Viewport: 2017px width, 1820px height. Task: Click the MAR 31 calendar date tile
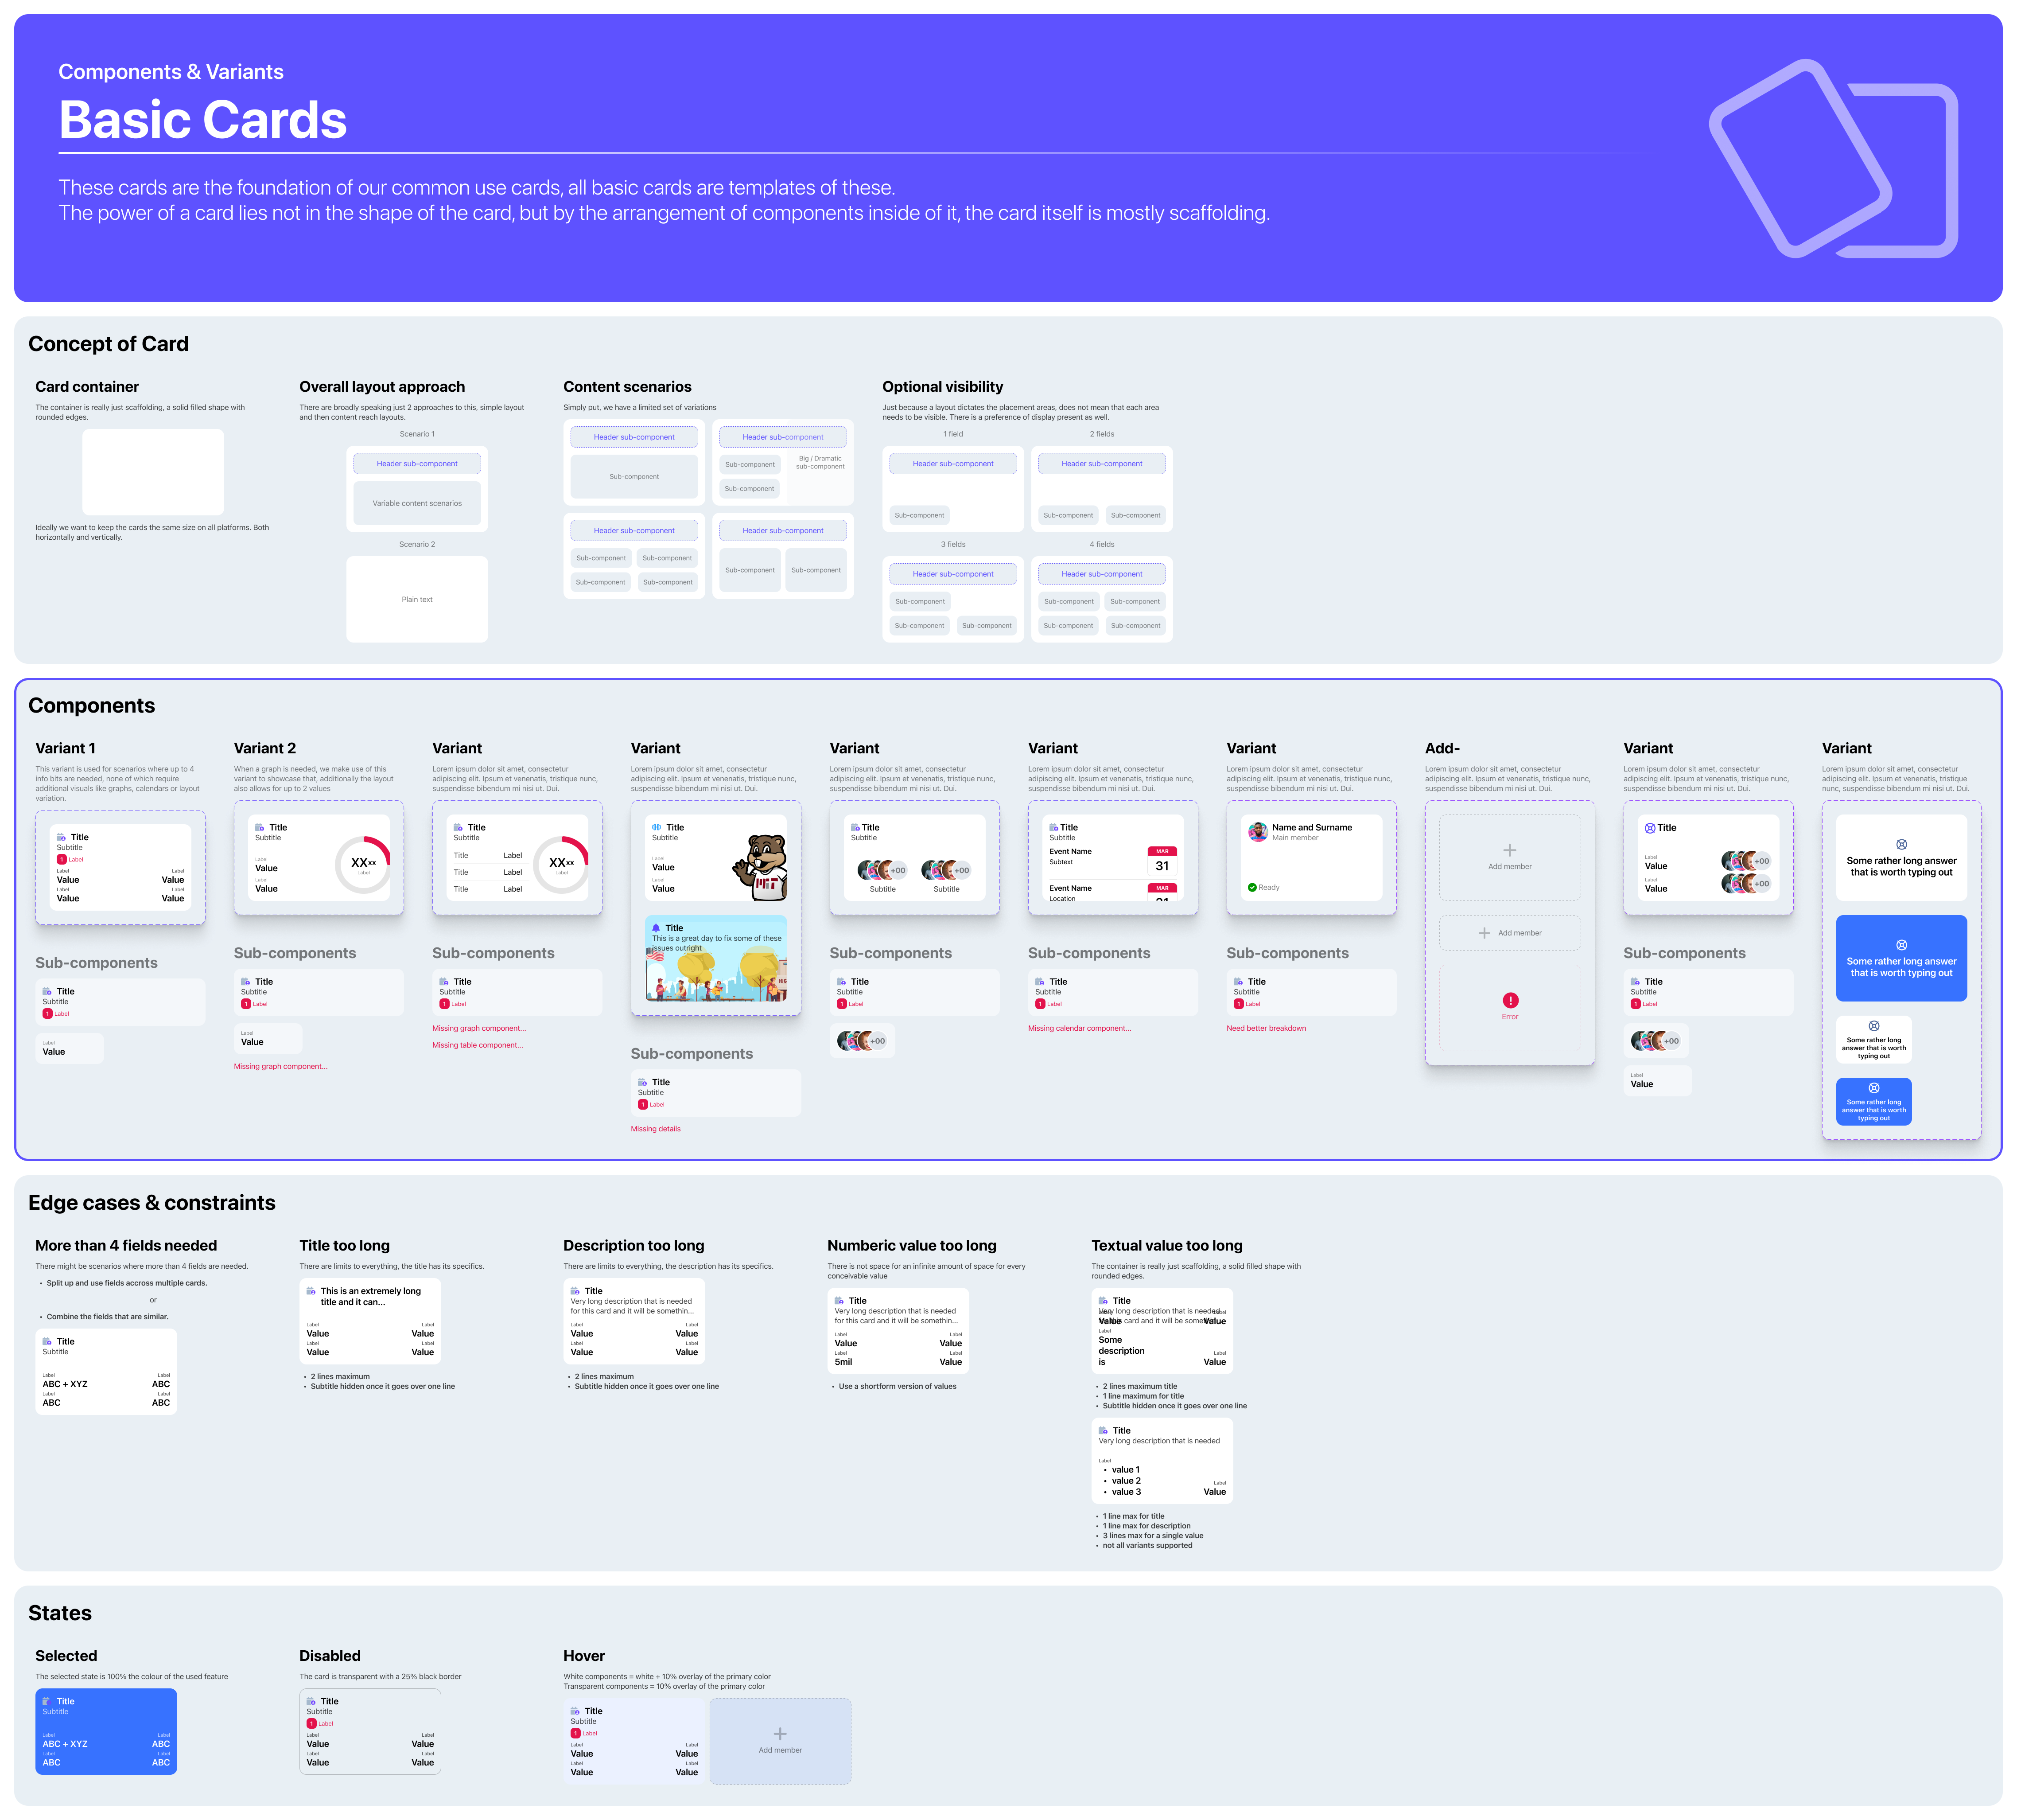click(x=1162, y=861)
